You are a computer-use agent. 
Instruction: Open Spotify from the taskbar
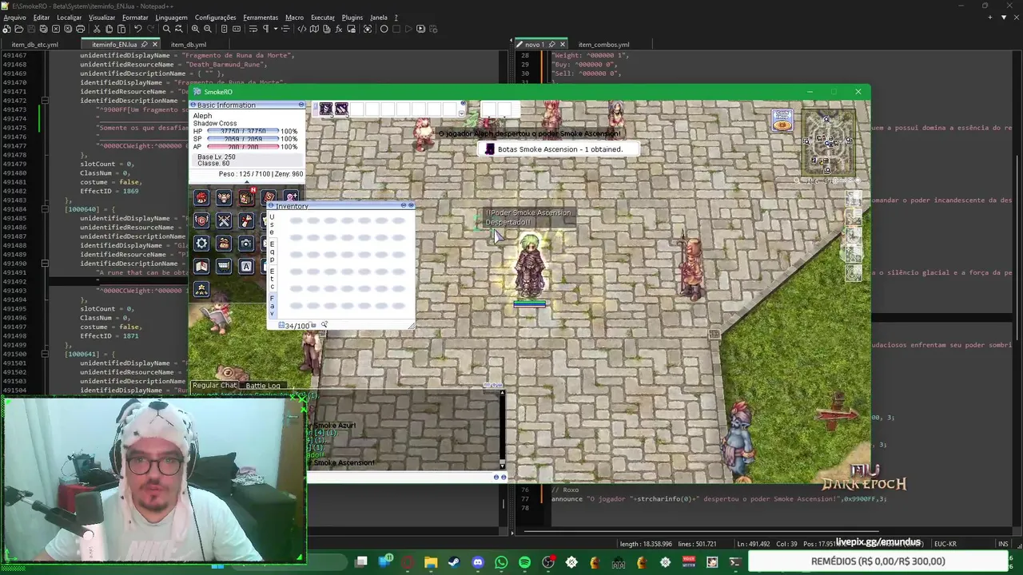(x=524, y=562)
